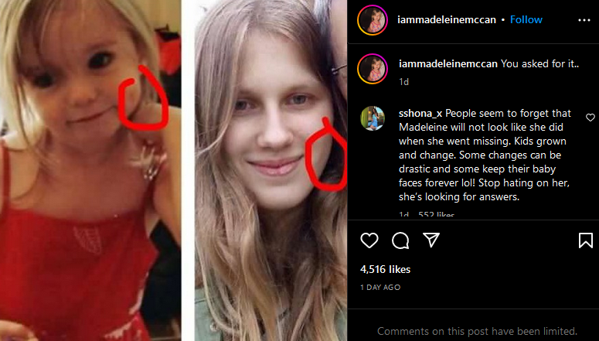View who liked via "4,516 likes"
This screenshot has width=599, height=341.
pyautogui.click(x=385, y=270)
